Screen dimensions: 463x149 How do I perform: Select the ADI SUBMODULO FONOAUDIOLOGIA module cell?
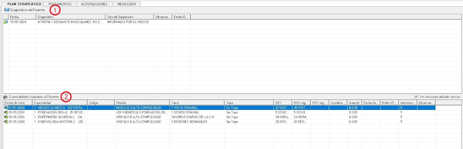click(x=142, y=113)
